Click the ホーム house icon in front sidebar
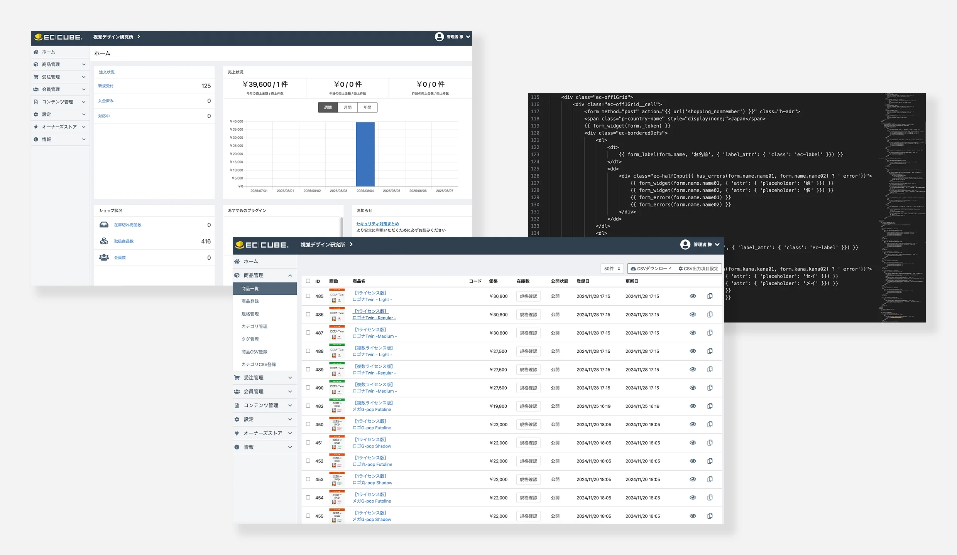 point(237,261)
